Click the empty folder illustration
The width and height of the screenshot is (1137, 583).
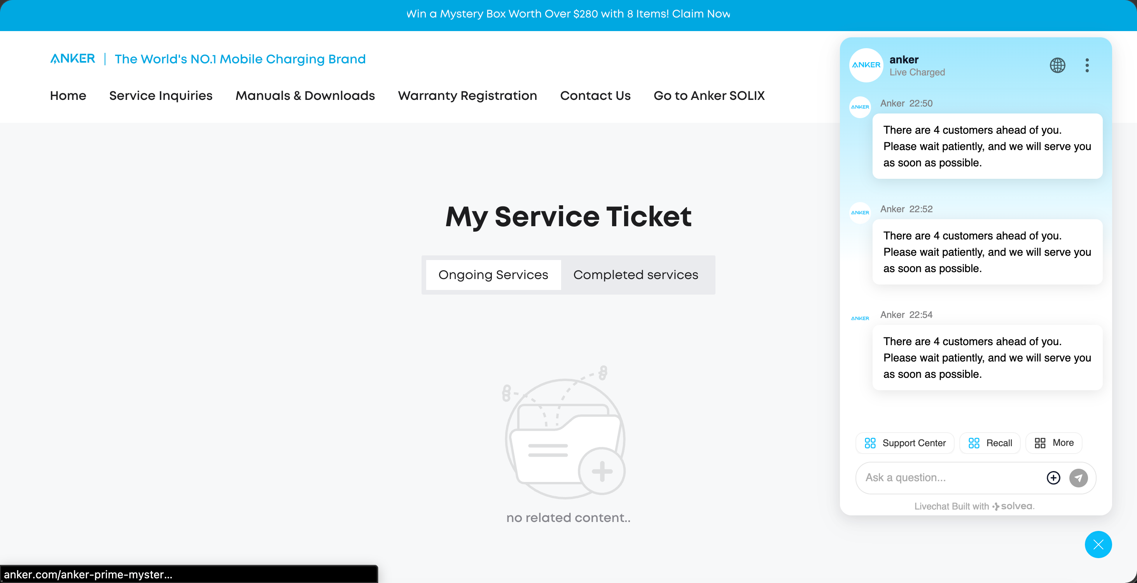point(565,433)
